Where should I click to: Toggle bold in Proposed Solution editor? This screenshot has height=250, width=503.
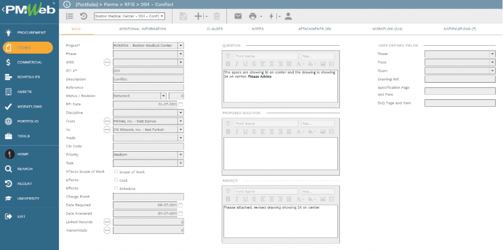coord(228,131)
